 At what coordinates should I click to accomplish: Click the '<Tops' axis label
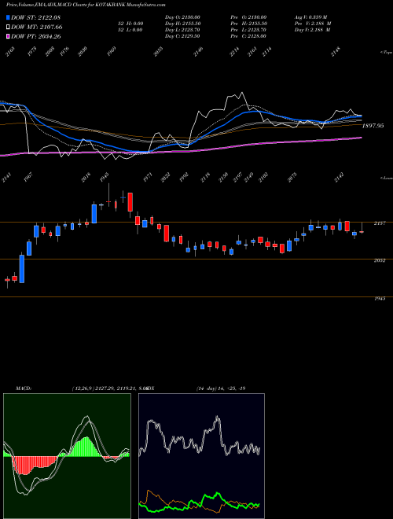tap(387, 53)
